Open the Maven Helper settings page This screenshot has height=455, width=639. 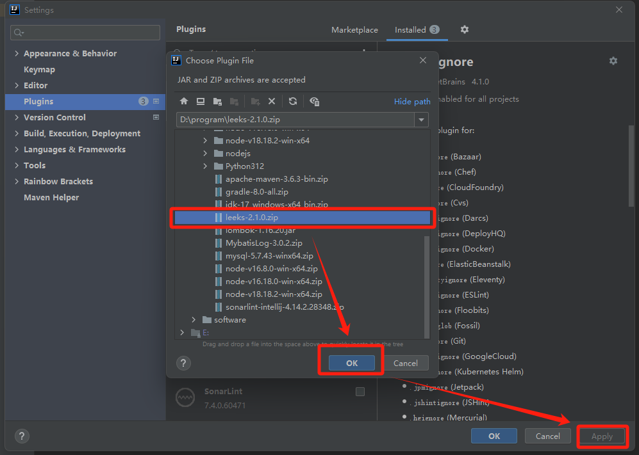[51, 197]
